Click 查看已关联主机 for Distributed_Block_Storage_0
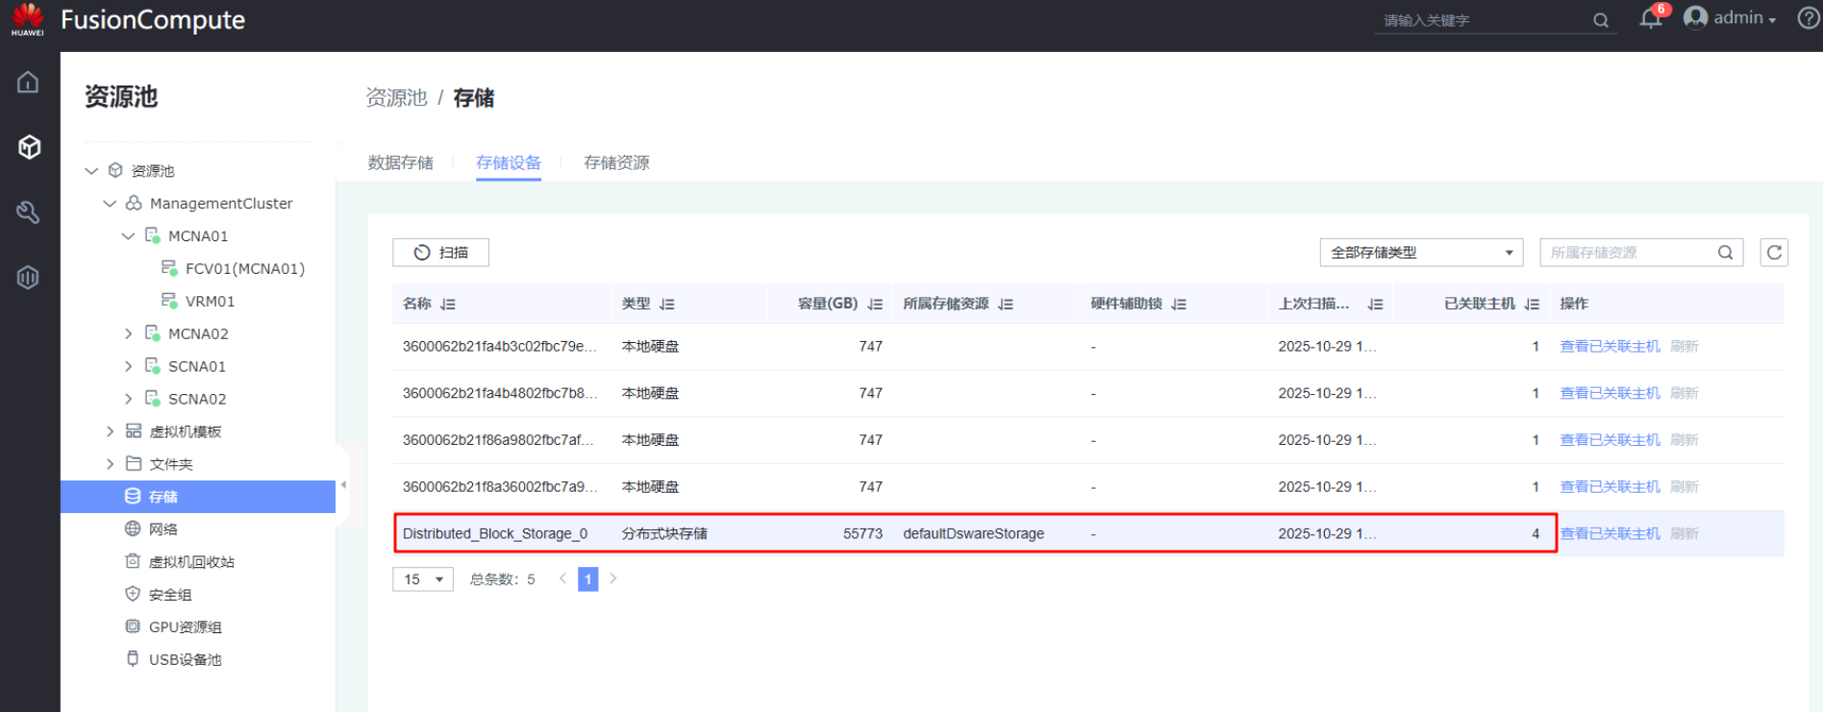Image resolution: width=1823 pixels, height=712 pixels. 1609,534
